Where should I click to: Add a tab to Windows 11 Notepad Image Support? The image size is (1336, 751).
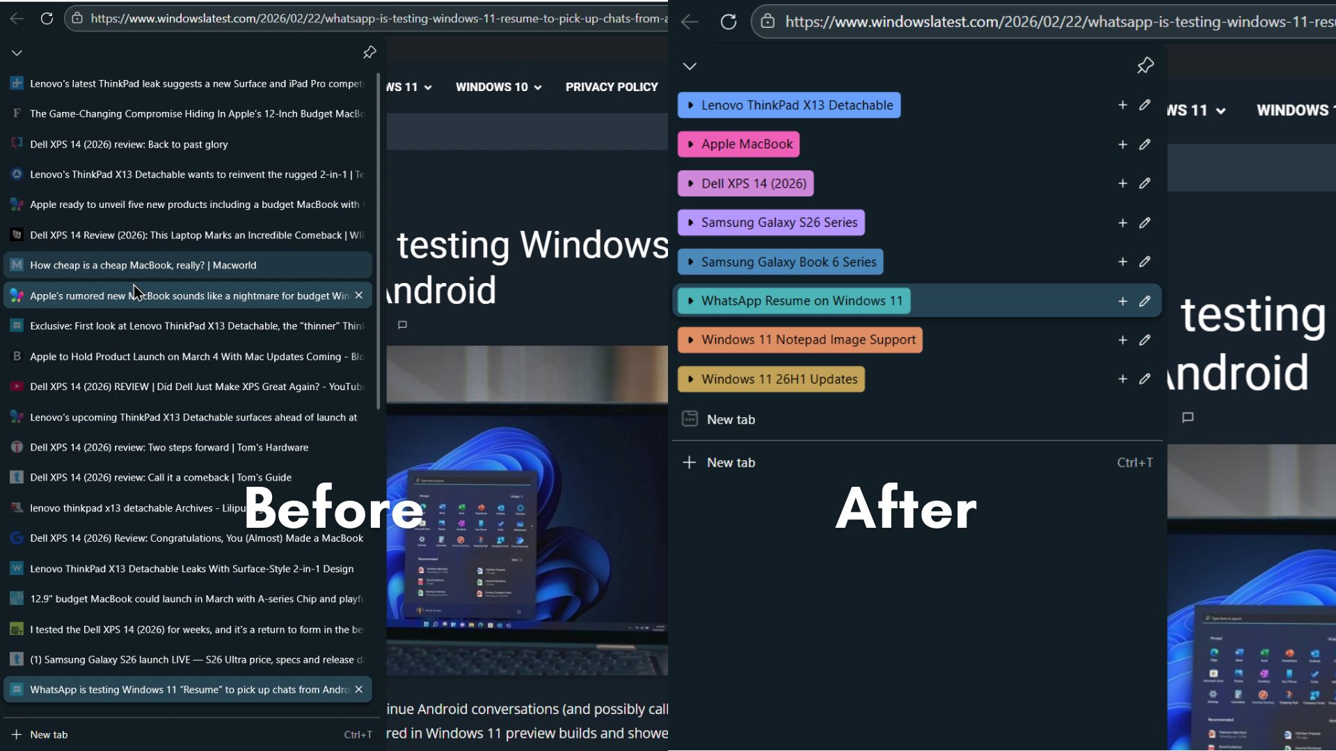pyautogui.click(x=1122, y=340)
